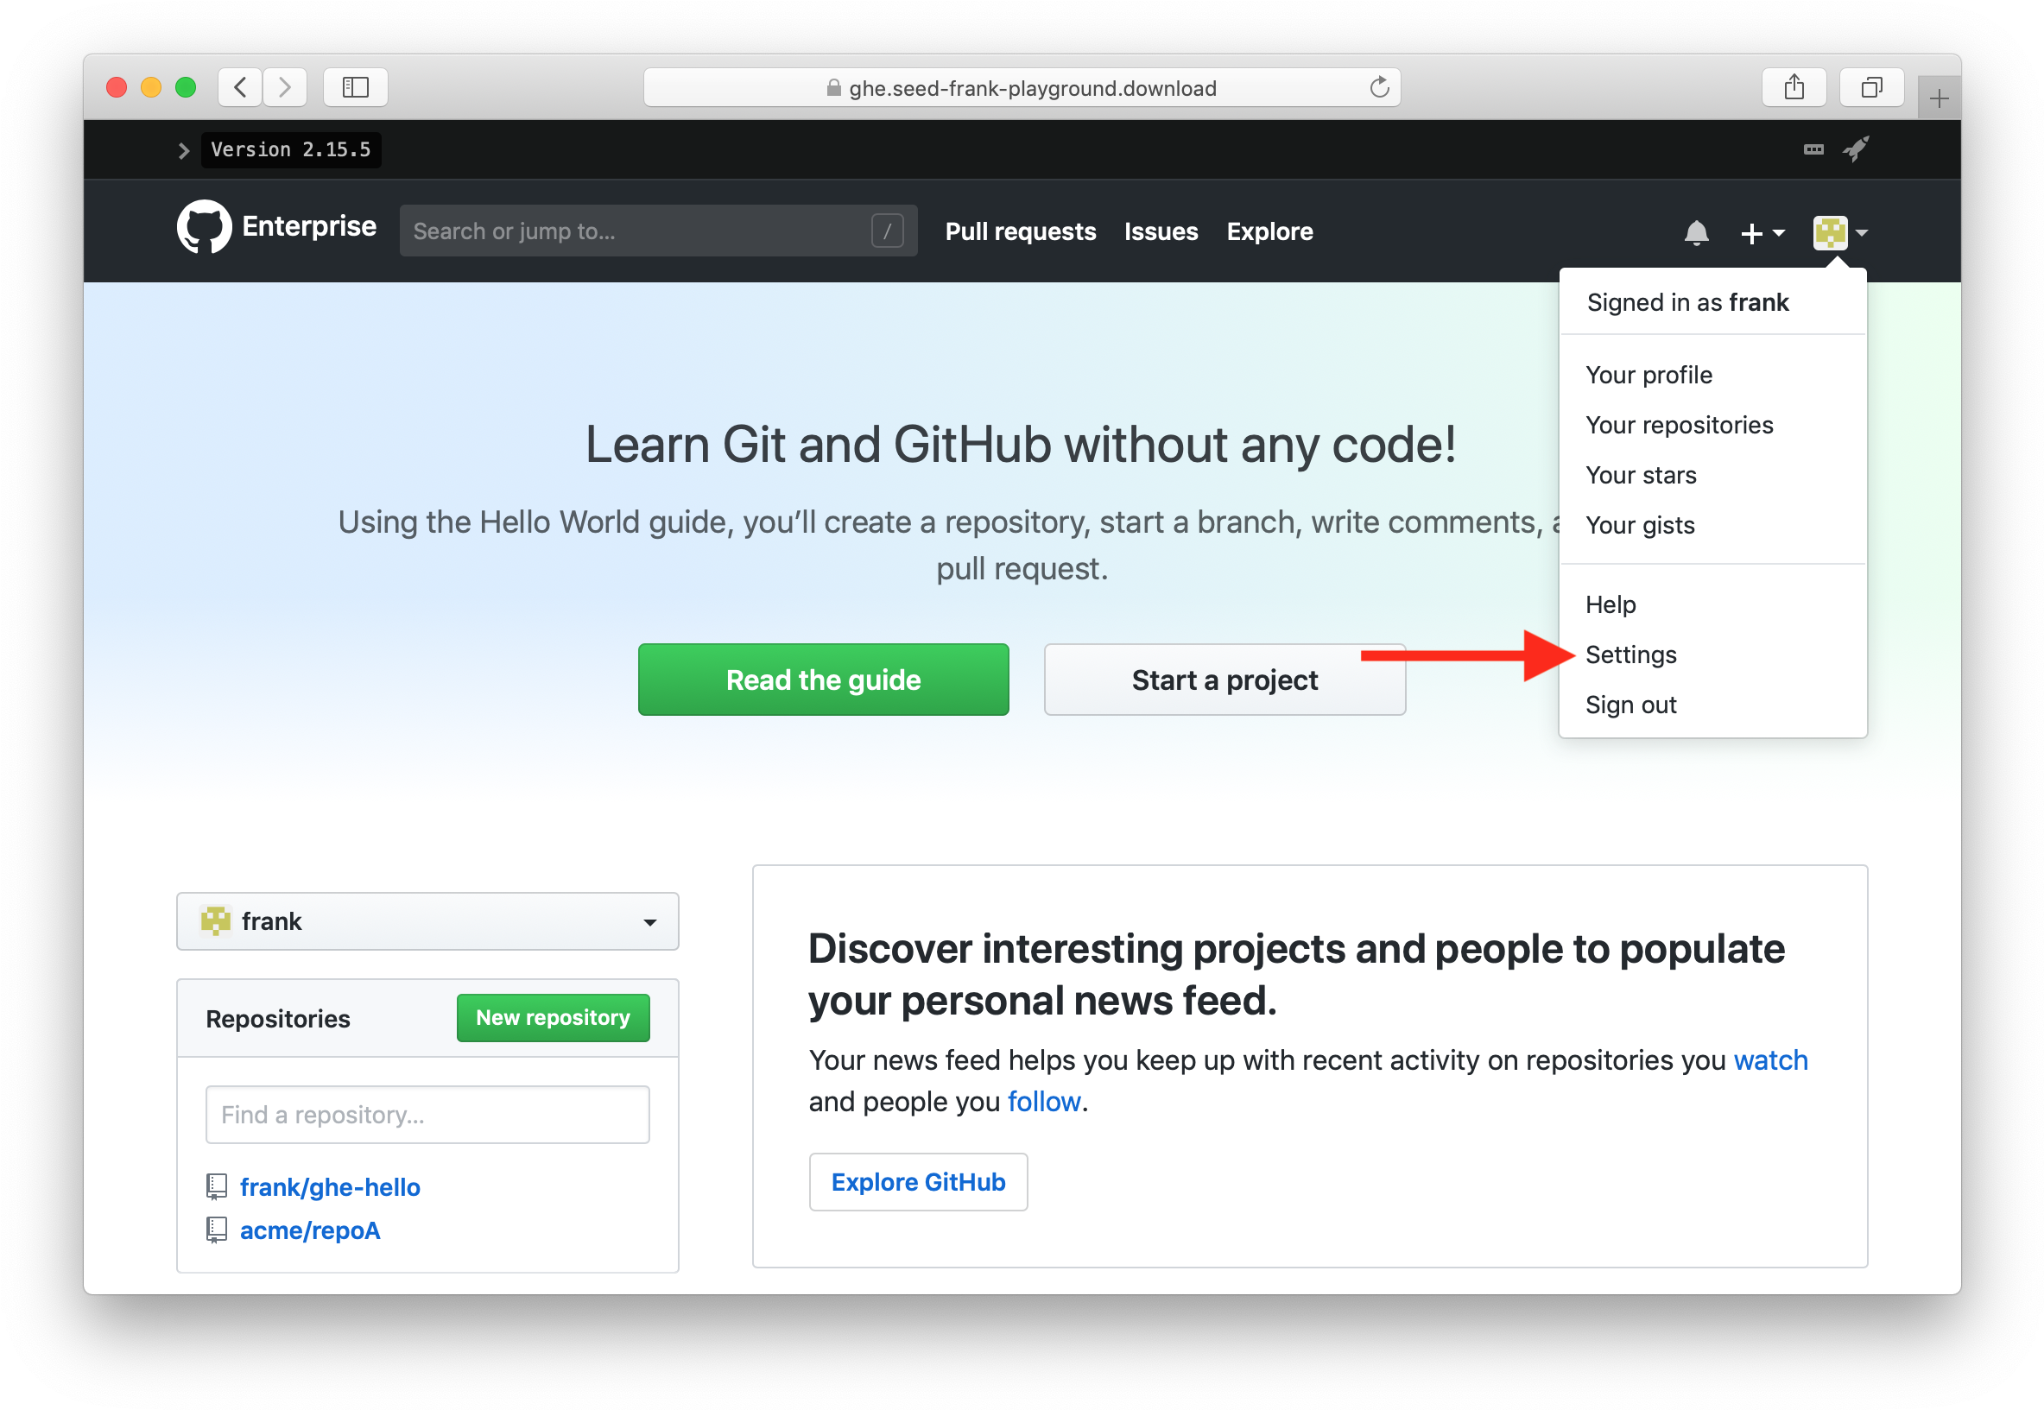2044x1410 pixels.
Task: Click the small staff tools icon left of the rocket
Action: point(1813,149)
